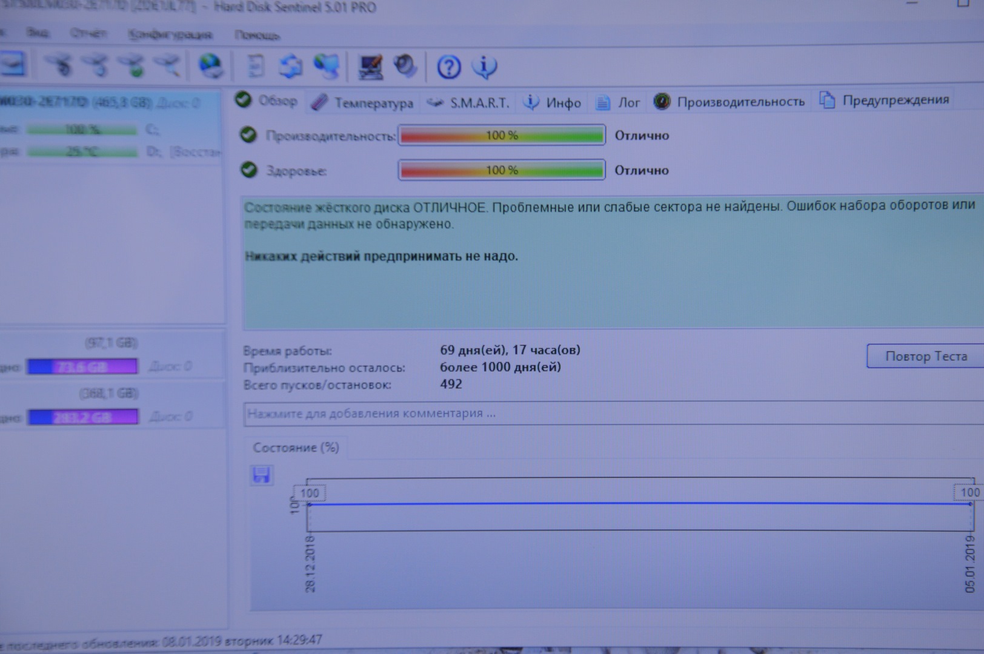Image resolution: width=984 pixels, height=654 pixels.
Task: Open help via the question mark icon
Action: (x=449, y=67)
